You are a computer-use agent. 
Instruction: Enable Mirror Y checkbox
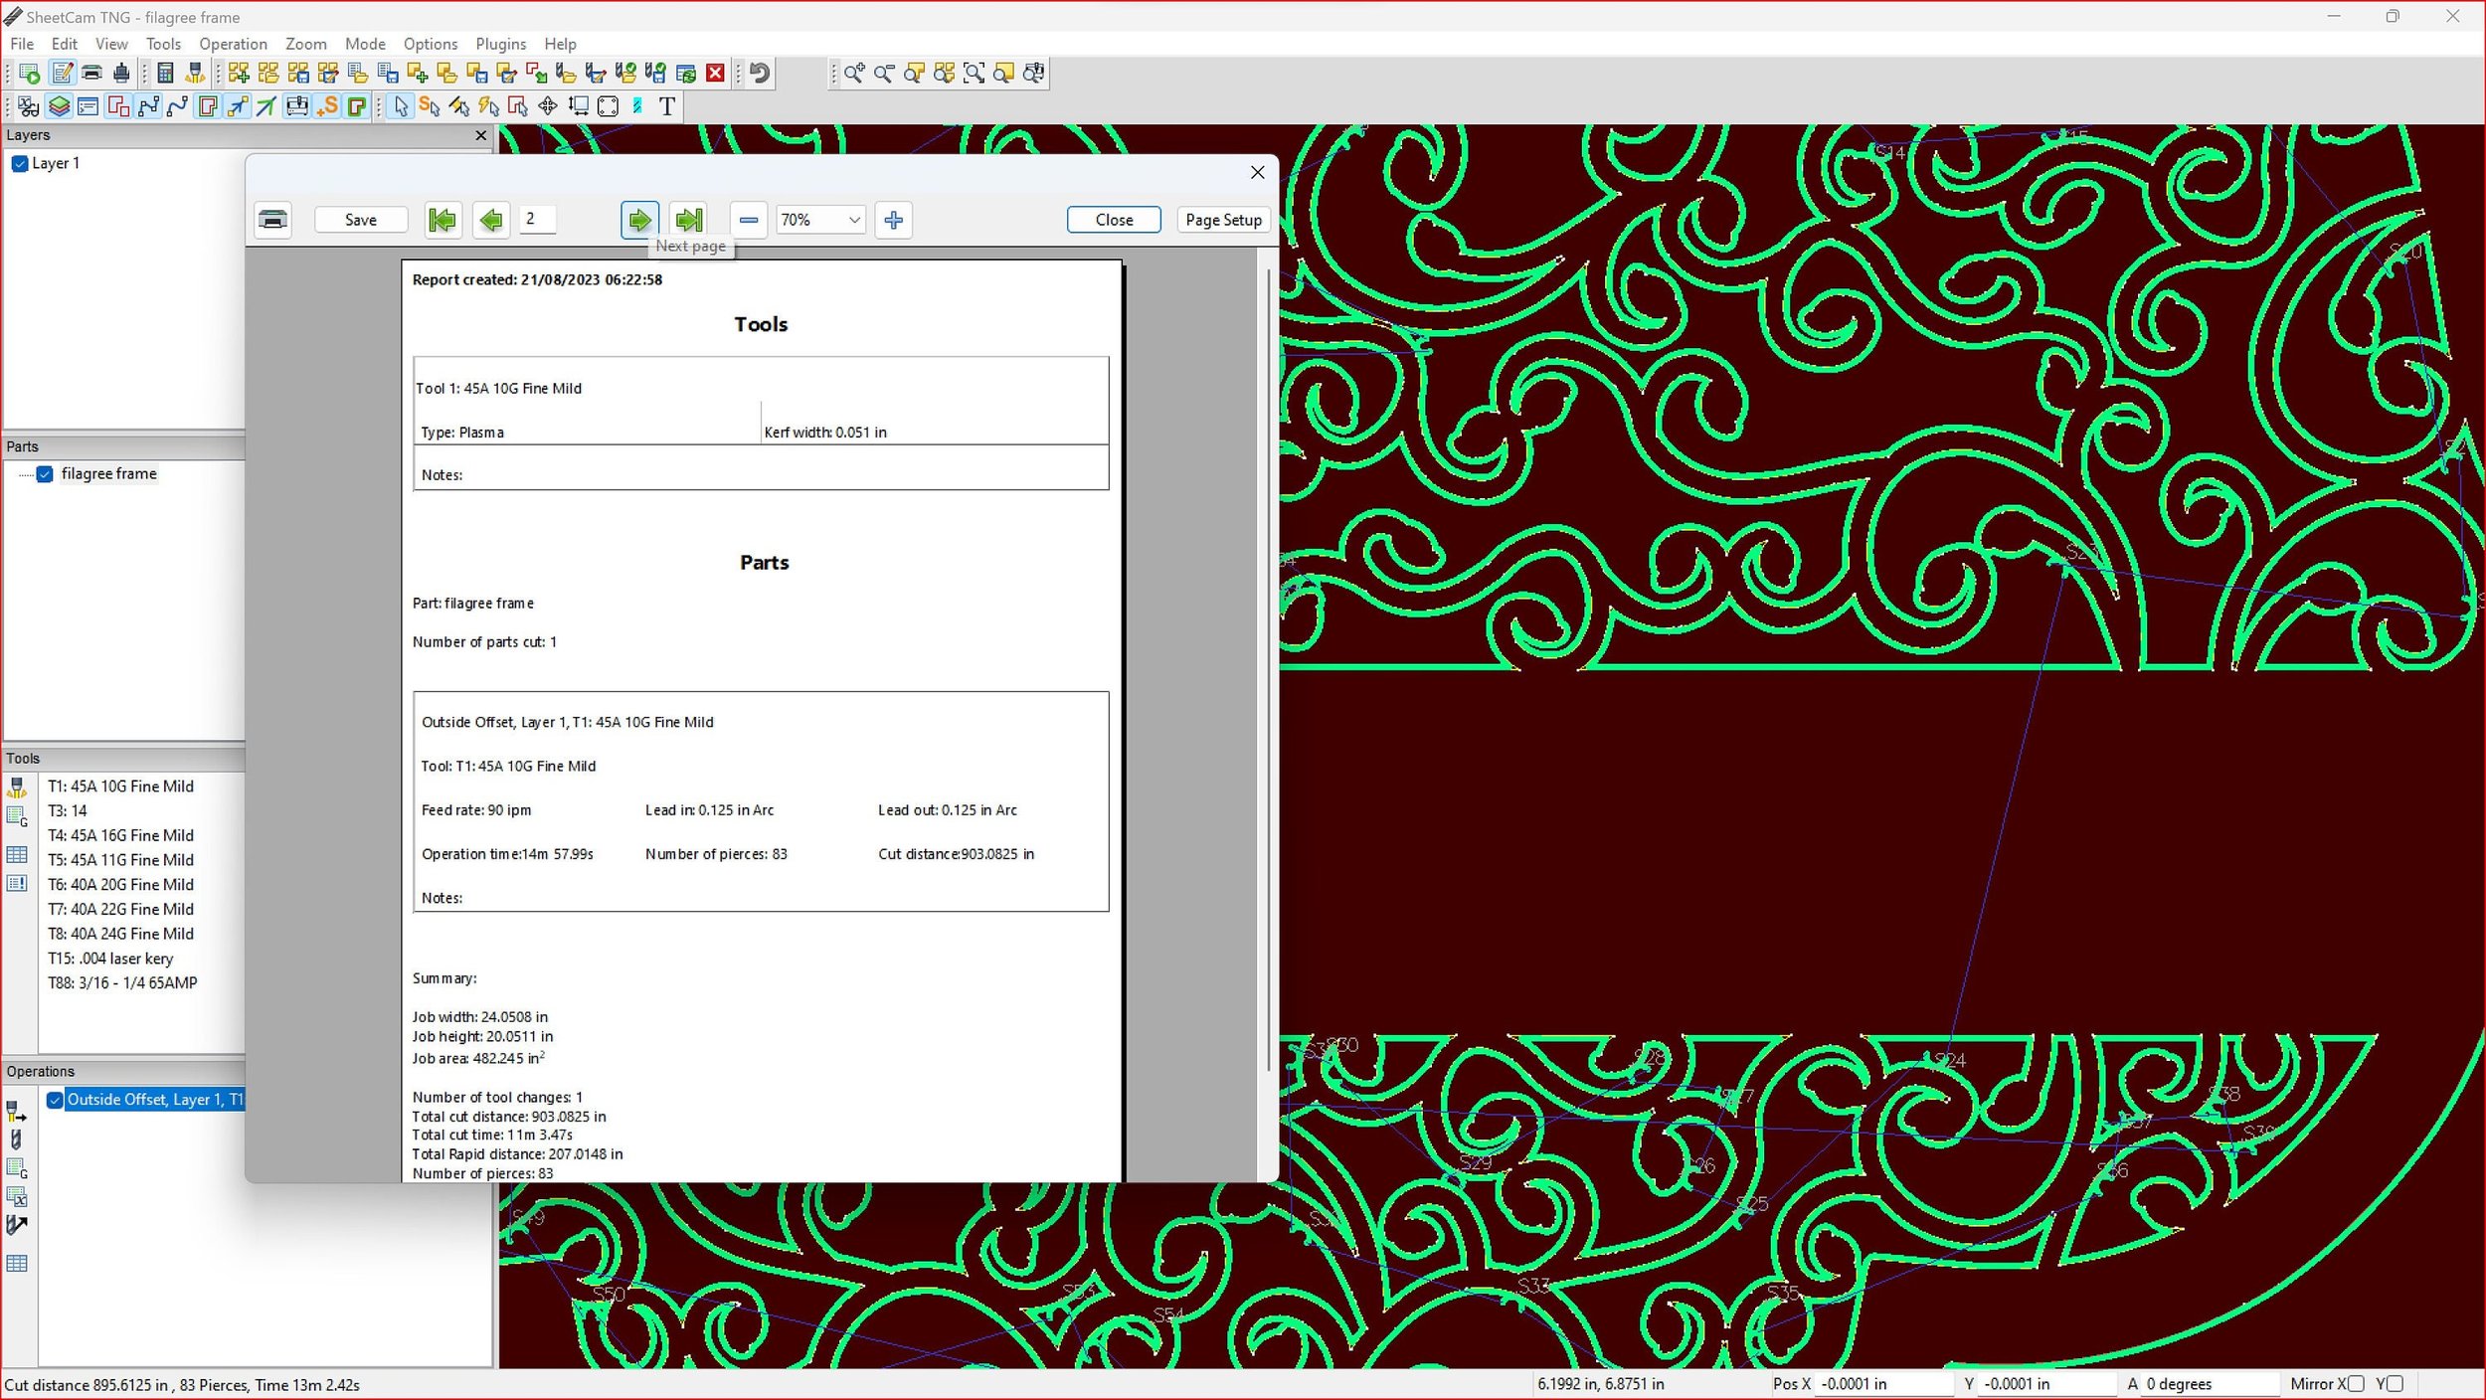point(2395,1384)
